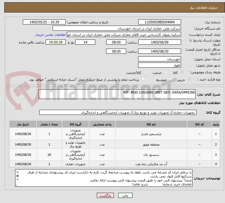The image size is (225, 203).
Task: Click the delivery province field خوزستان
Action: click(159, 59)
